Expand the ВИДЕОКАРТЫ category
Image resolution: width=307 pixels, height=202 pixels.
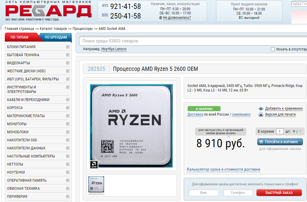tap(68, 63)
